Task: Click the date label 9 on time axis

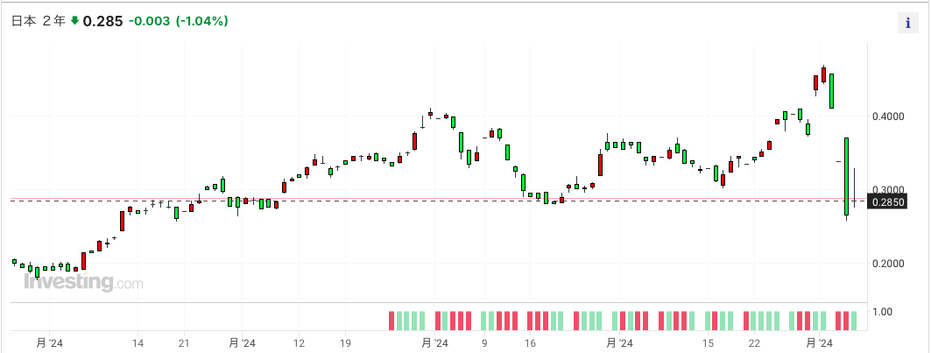Action: click(x=483, y=343)
